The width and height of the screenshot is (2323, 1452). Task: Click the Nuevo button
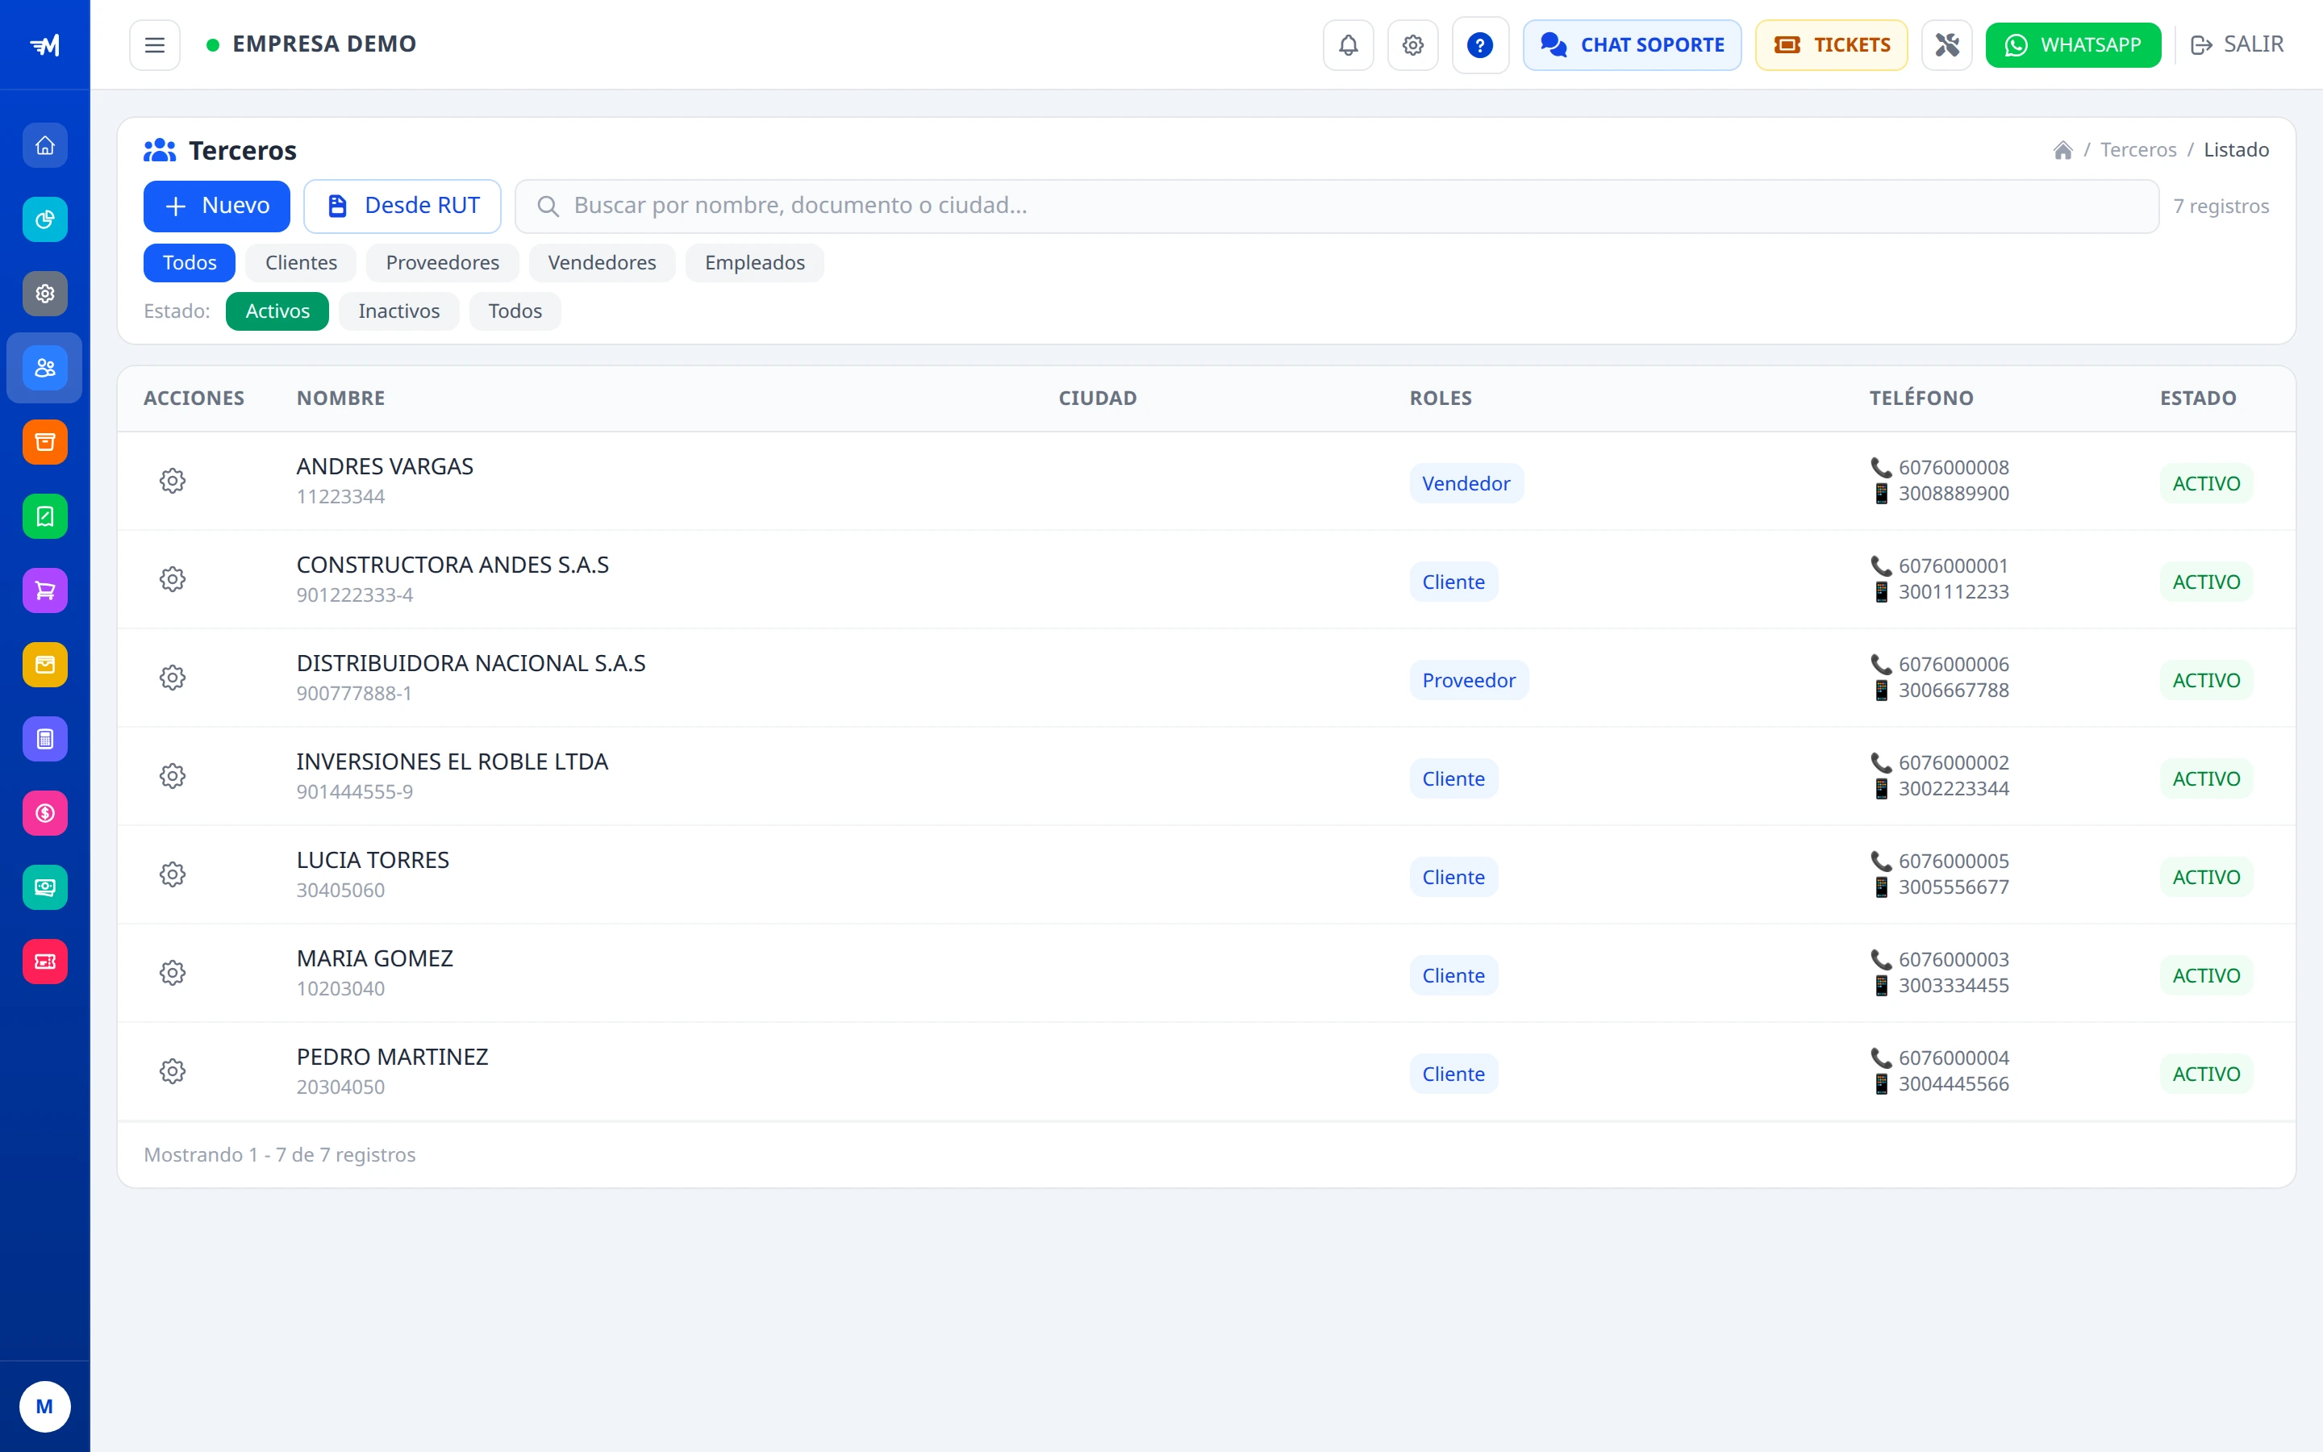coord(217,207)
